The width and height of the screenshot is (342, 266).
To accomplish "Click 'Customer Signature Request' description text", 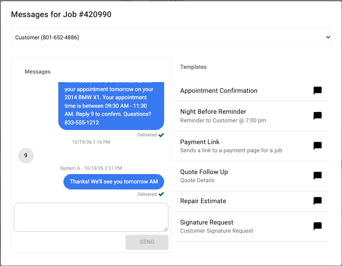I will click(x=216, y=231).
